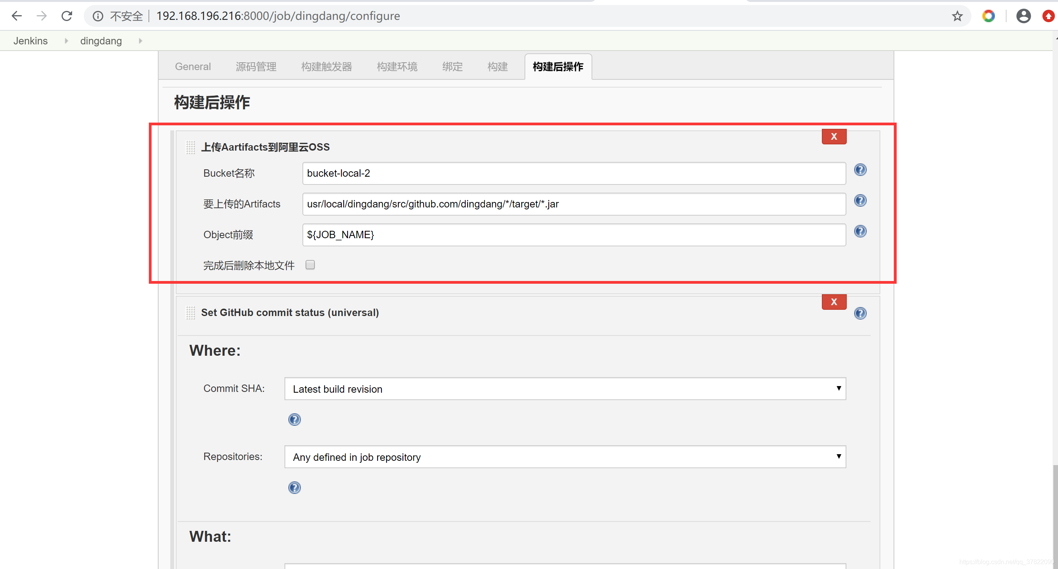
Task: Focus the Bucket名称 input field
Action: point(574,173)
